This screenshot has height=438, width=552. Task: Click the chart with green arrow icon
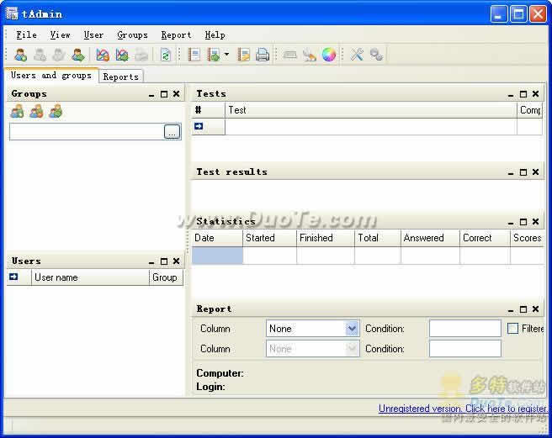(x=122, y=55)
